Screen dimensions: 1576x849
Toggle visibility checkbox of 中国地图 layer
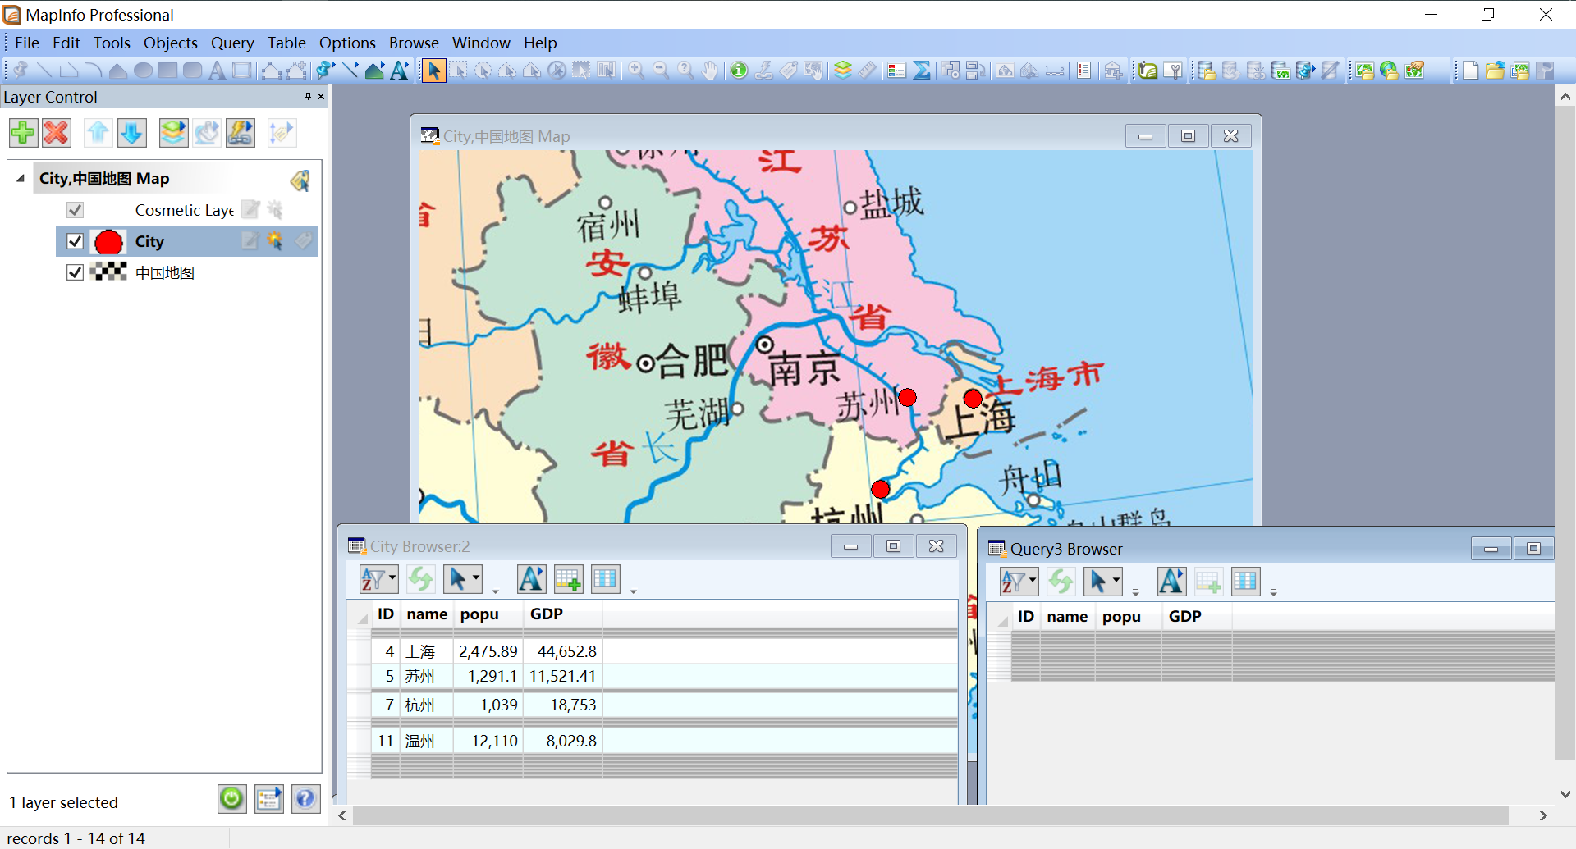coord(75,272)
